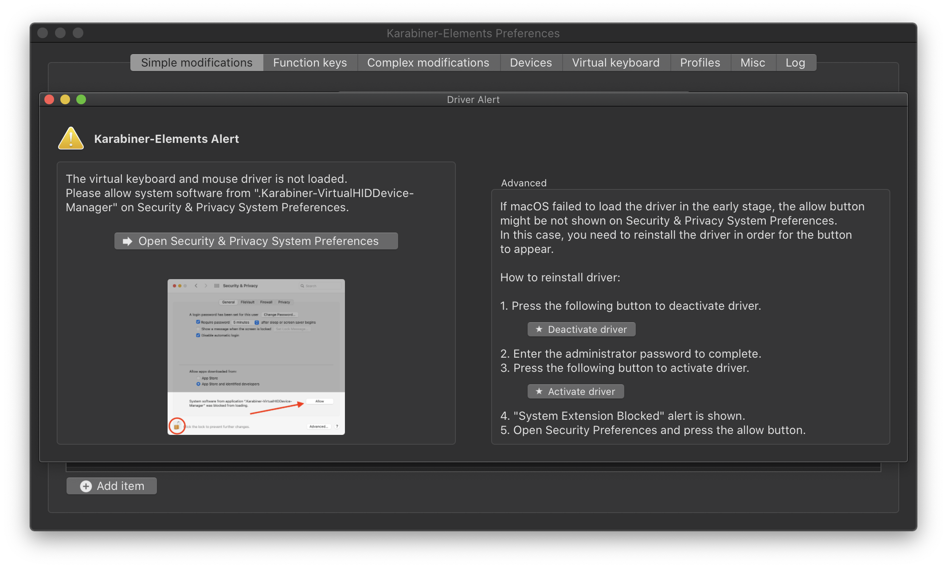
Task: Minimize the Driver Alert window
Action: click(65, 99)
